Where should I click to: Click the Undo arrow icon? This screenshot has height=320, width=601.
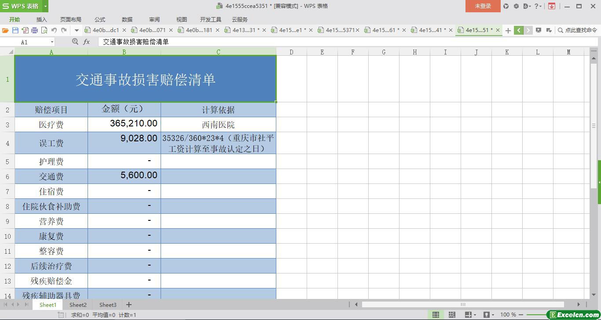54,30
